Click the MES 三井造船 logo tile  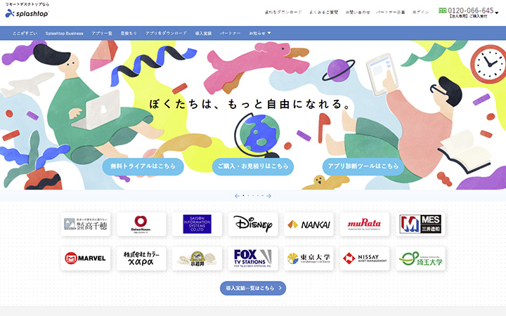420,224
